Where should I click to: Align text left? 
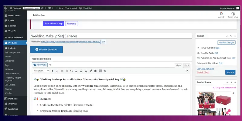tap(76, 71)
